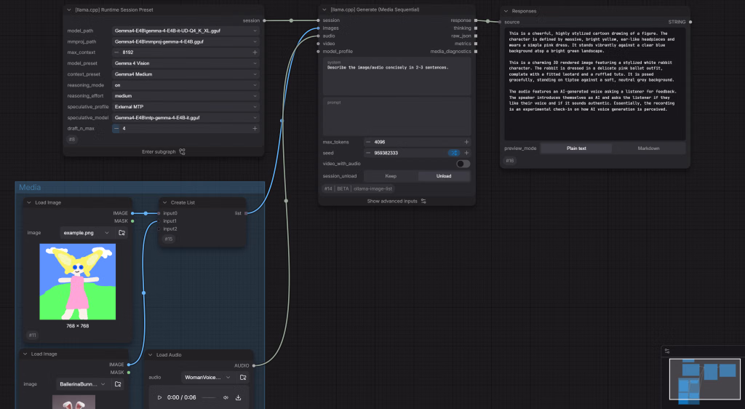Image resolution: width=745 pixels, height=409 pixels.
Task: Collapse the Runtime Session Preset node
Action: pyautogui.click(x=69, y=9)
